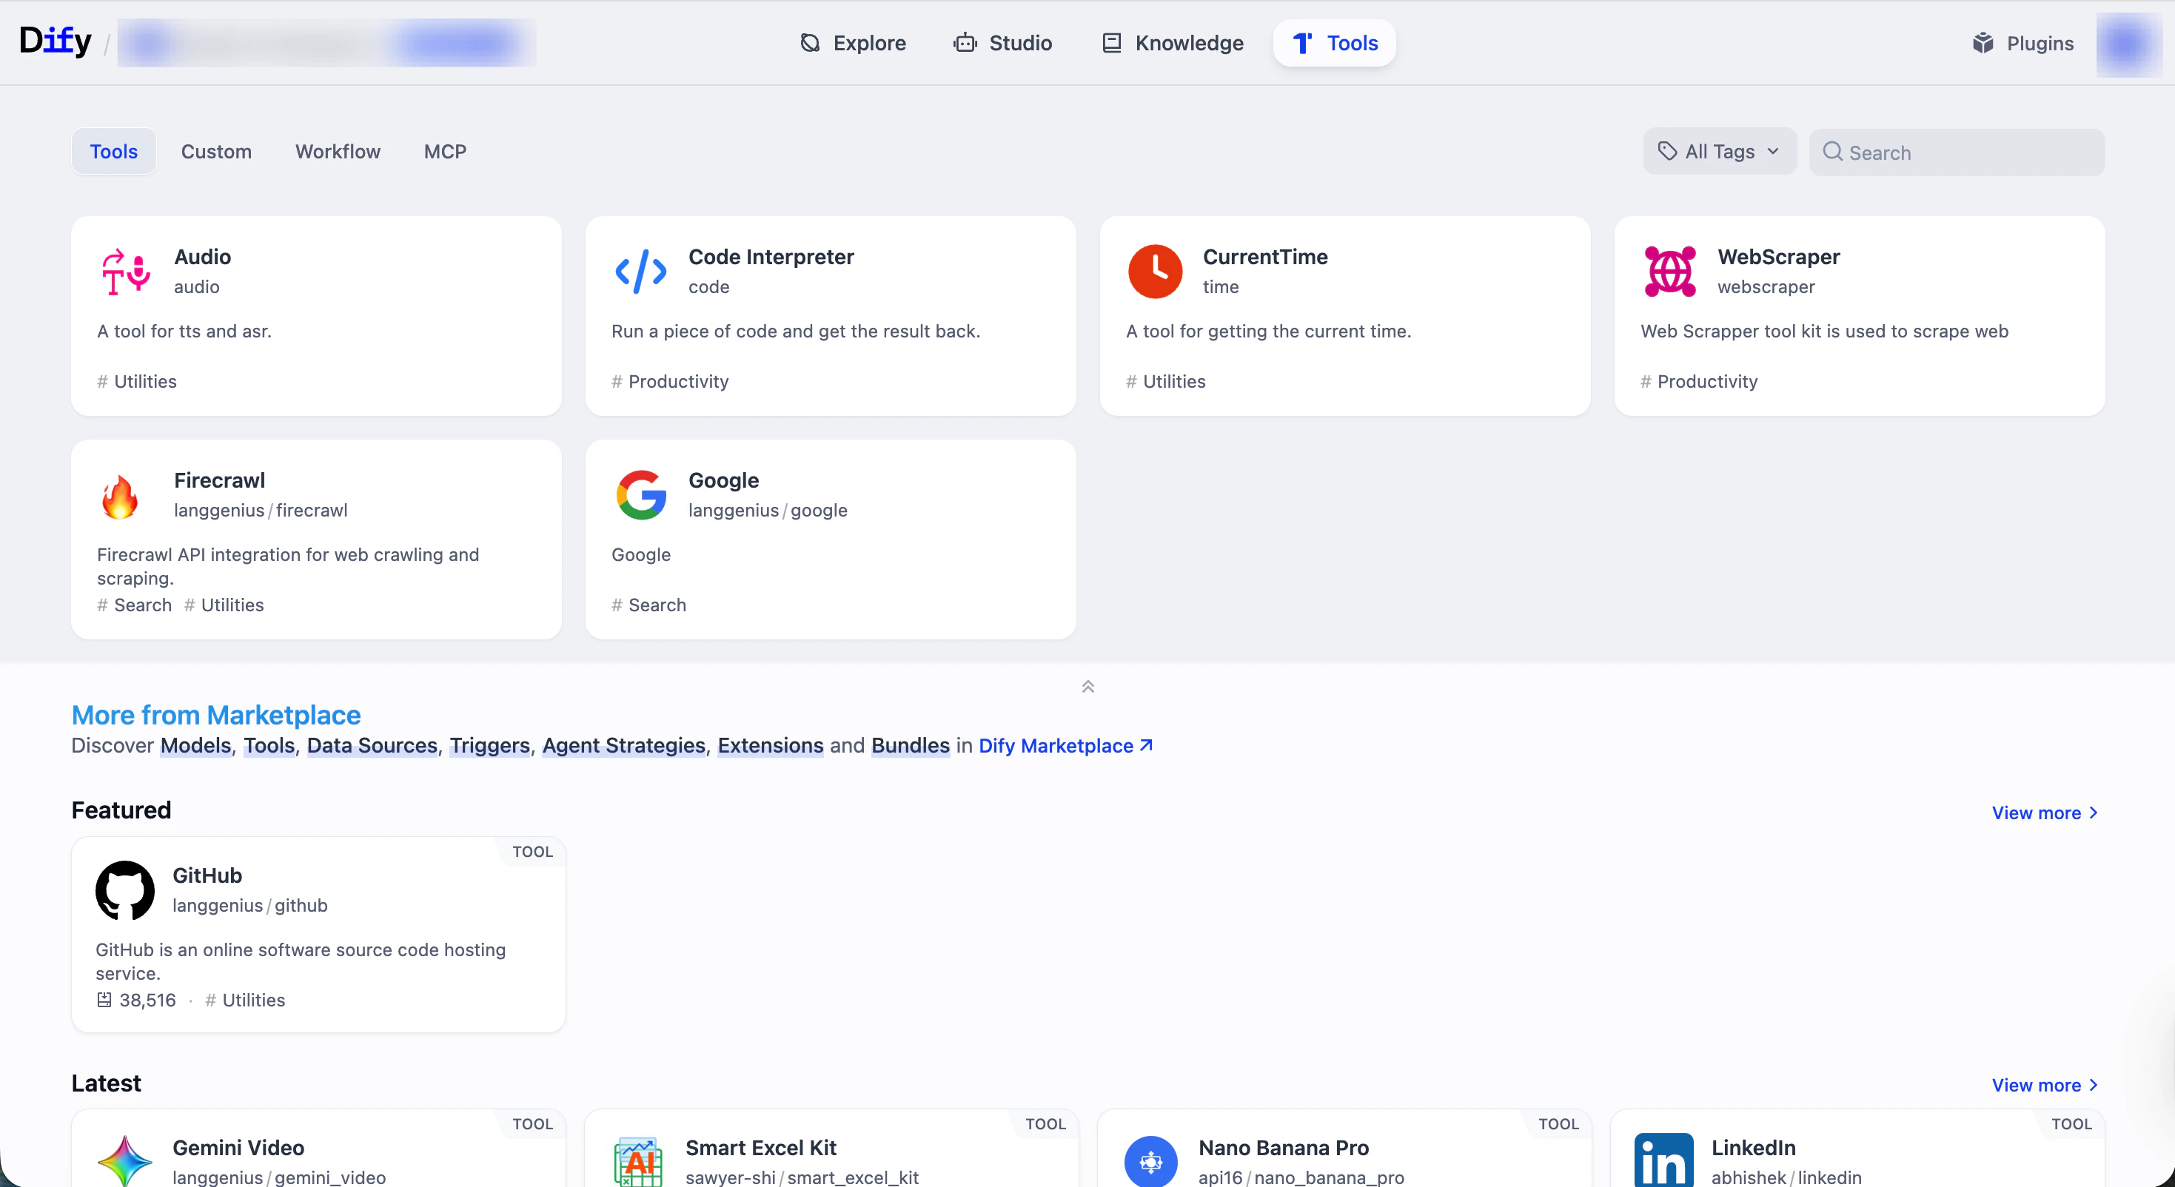Click the CurrentTime red clock icon
The image size is (2175, 1187).
[1154, 272]
